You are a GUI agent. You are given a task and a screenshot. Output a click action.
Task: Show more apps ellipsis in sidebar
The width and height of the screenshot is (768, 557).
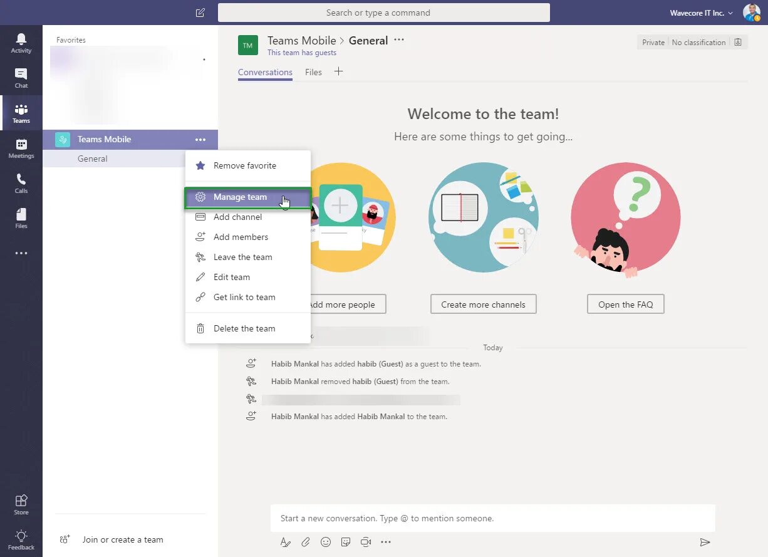21,254
